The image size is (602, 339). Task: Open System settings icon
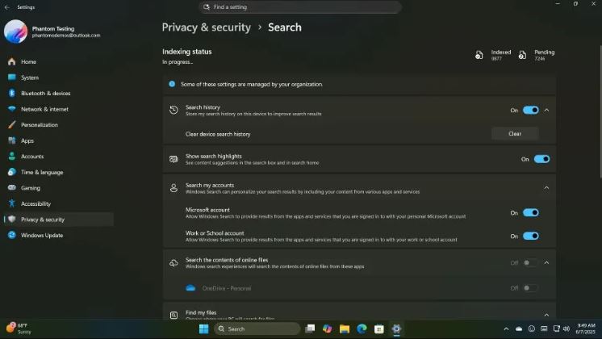coord(12,77)
